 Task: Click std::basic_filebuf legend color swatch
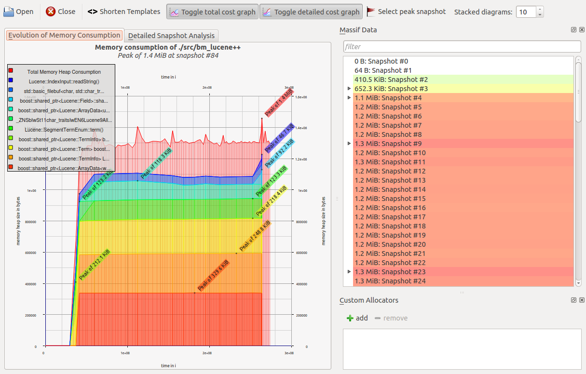(x=11, y=91)
